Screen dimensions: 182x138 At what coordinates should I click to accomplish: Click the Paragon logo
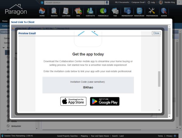pos(16,10)
